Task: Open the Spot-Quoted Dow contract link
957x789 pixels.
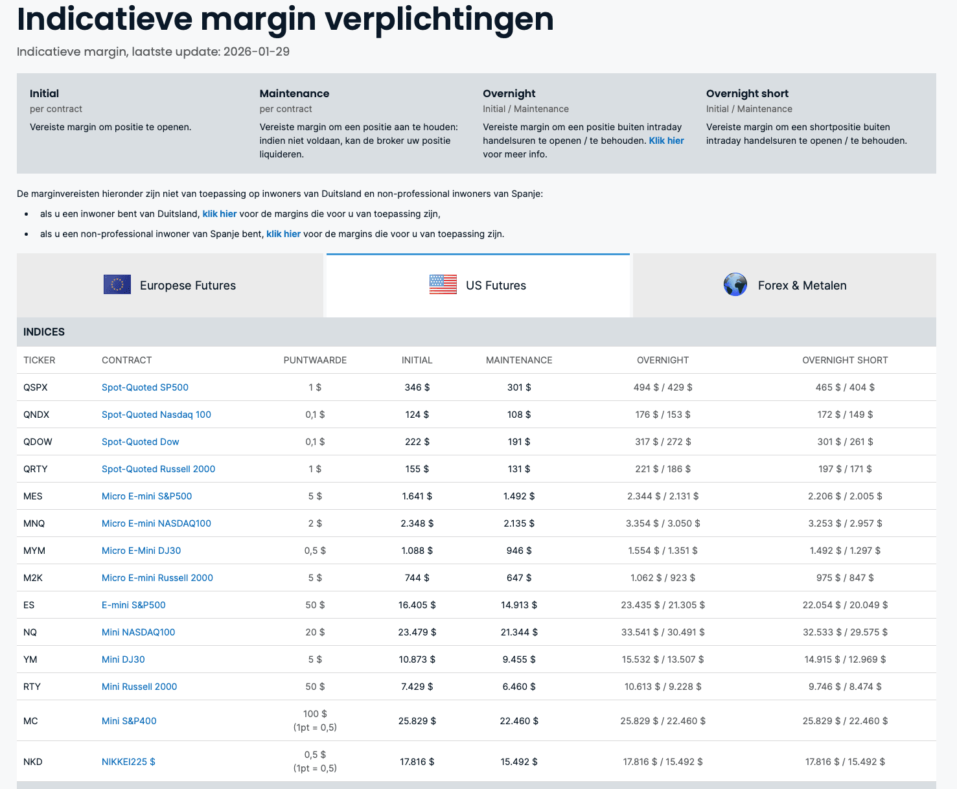Action: point(140,442)
